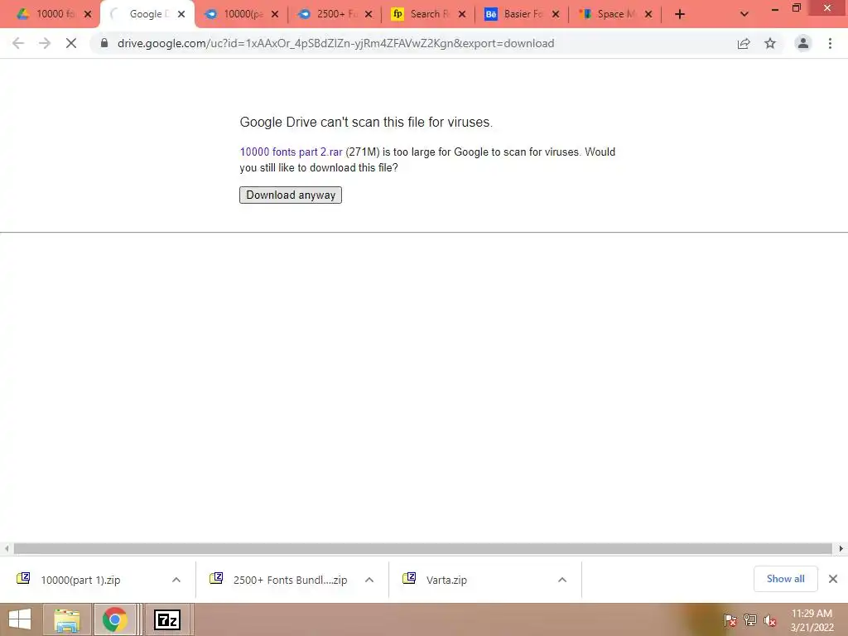Open Chrome three-dot menu
The width and height of the screenshot is (848, 636).
click(830, 43)
